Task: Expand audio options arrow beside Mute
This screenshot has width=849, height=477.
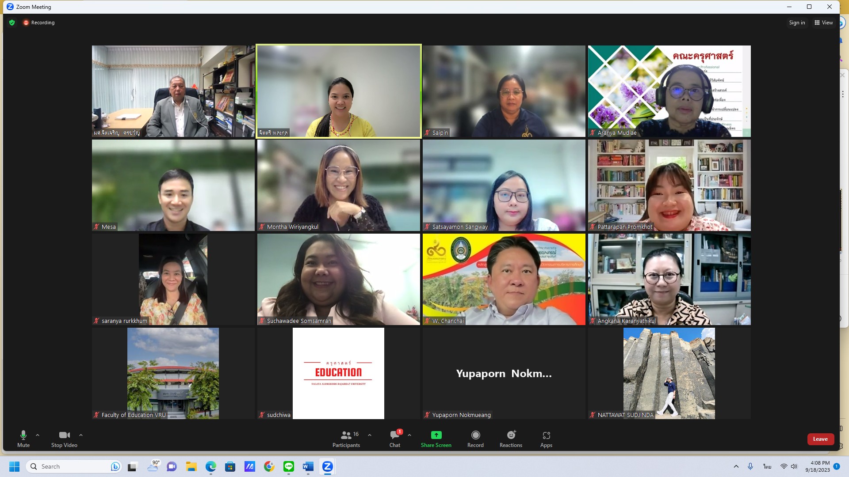Action: (38, 435)
